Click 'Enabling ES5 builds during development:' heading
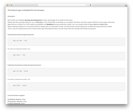Image resolution: width=133 pixels, height=112 pixels. tap(21, 35)
